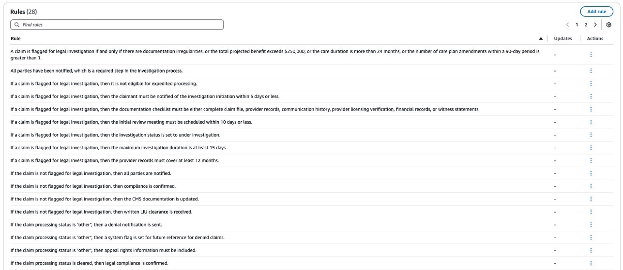Open actions for compliance is confirmed rule

[x=591, y=186]
